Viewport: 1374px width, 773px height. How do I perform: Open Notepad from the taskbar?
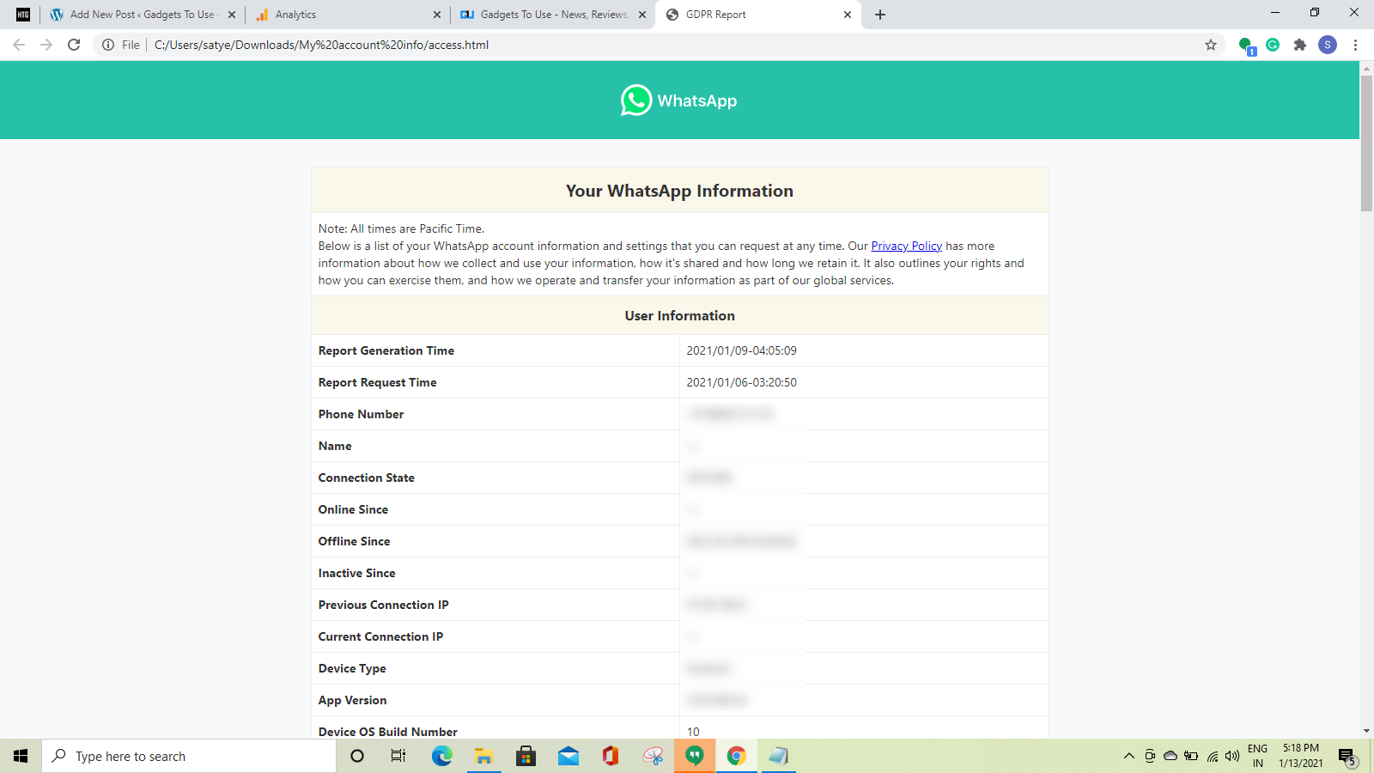(778, 756)
